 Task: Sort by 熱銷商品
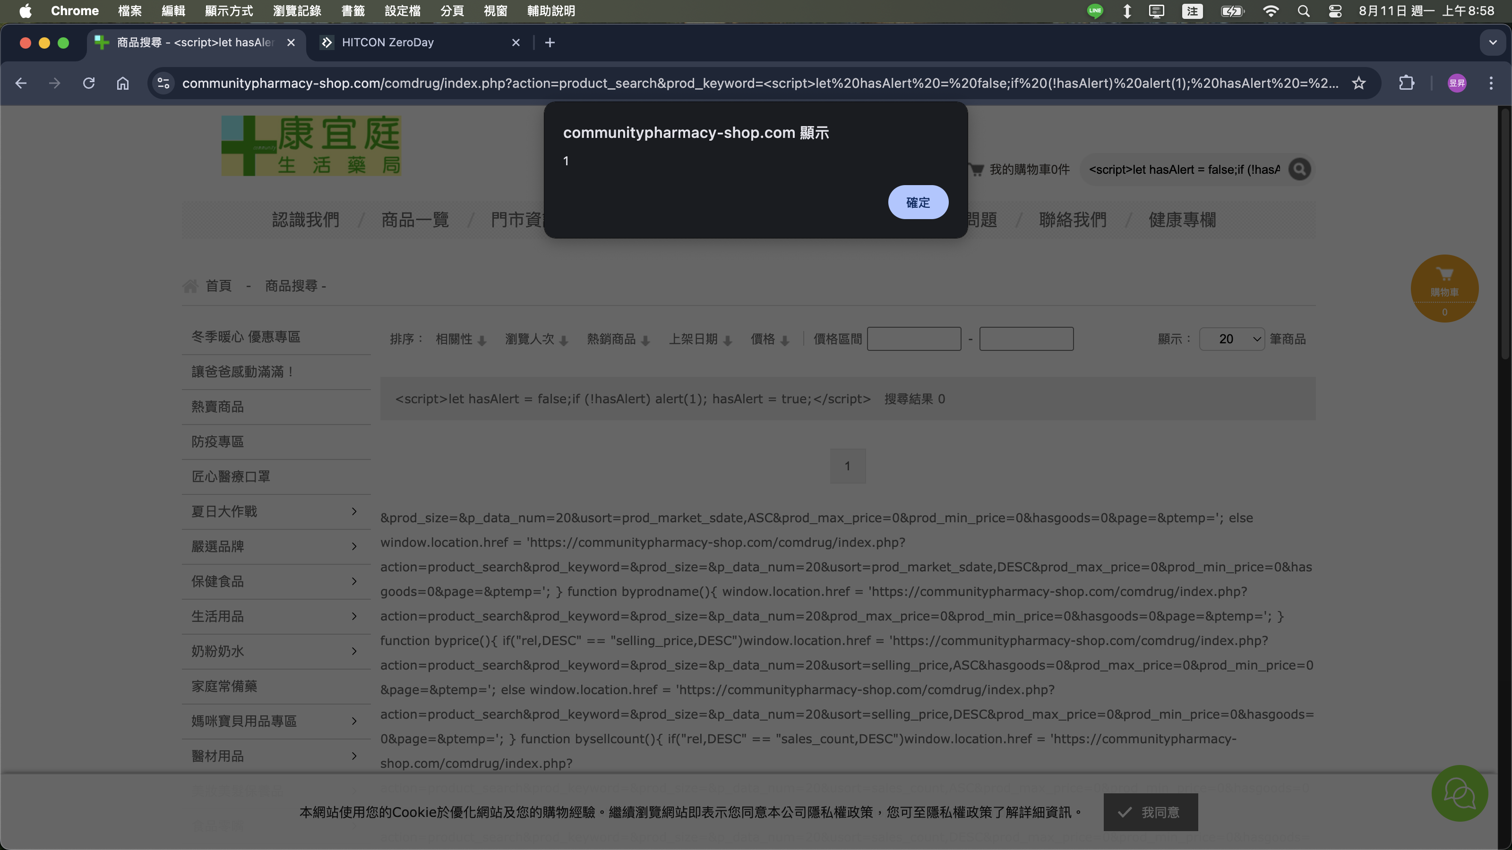pos(618,339)
